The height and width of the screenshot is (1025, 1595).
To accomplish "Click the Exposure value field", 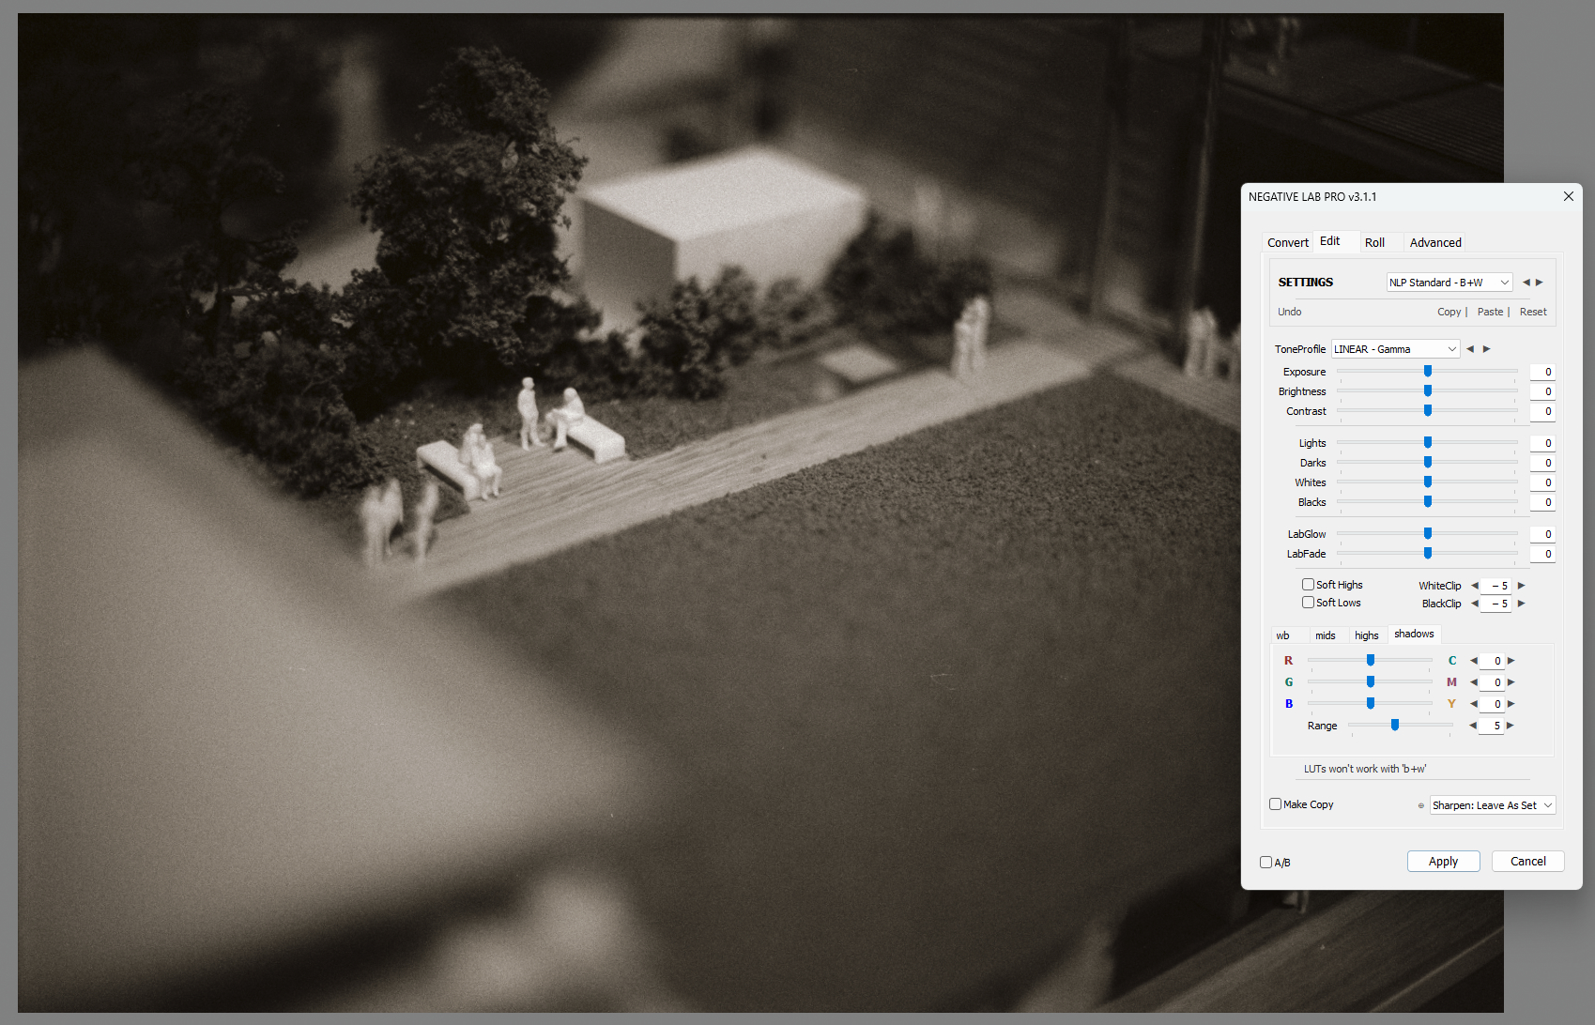I will pos(1542,372).
